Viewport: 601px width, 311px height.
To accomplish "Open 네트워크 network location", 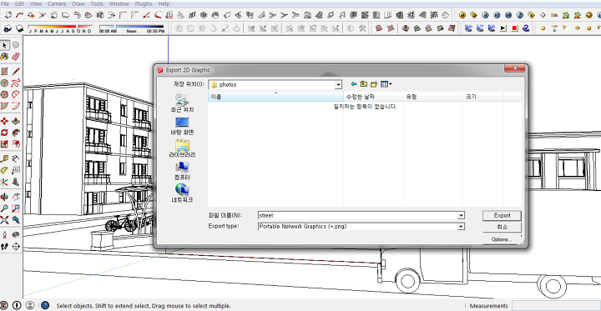I will tap(182, 193).
